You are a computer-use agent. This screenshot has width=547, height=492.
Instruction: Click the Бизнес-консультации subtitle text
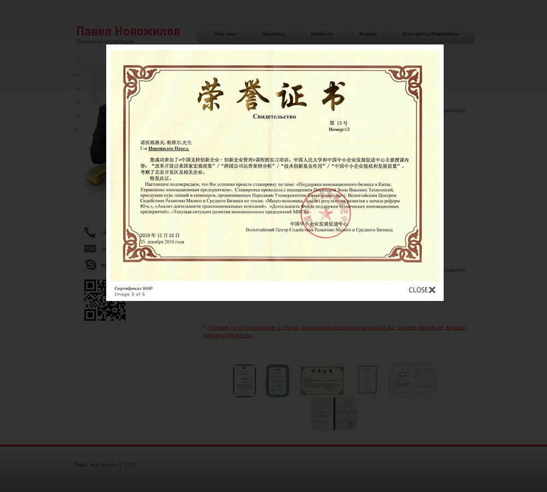106,42
